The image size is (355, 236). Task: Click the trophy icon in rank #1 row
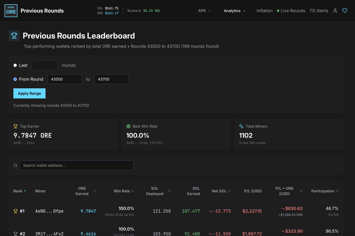tap(16, 211)
